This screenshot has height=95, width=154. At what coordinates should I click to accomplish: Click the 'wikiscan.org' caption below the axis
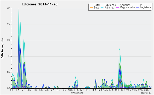click(x=77, y=93)
